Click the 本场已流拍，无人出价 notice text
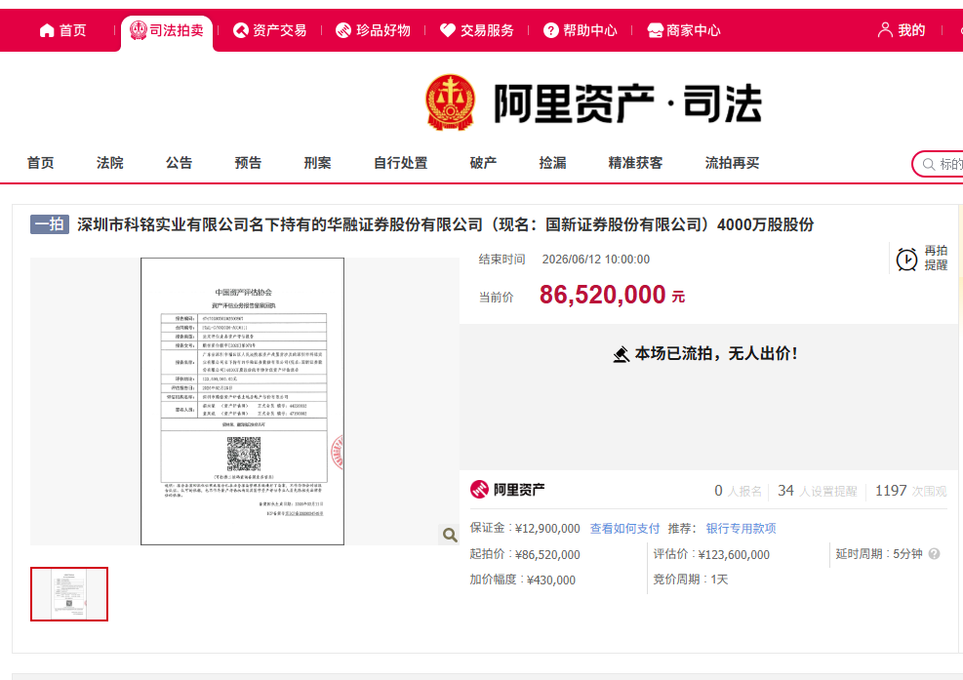This screenshot has width=963, height=680. click(716, 354)
